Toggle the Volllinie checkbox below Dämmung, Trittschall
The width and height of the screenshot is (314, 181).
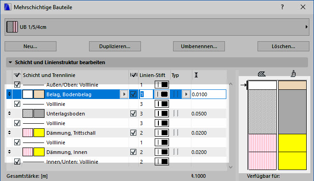[17, 142]
